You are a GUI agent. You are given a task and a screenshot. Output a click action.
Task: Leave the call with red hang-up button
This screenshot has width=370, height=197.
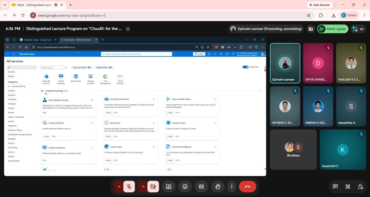pyautogui.click(x=247, y=187)
